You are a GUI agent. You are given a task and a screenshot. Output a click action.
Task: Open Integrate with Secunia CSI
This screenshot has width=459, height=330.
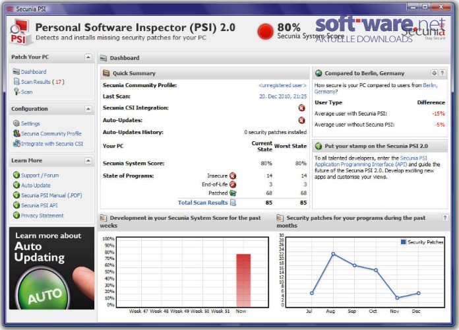pyautogui.click(x=52, y=144)
